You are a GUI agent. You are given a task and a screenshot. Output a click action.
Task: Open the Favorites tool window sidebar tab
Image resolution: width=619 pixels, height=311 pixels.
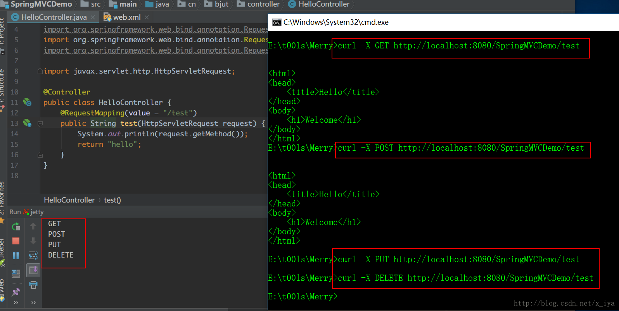pyautogui.click(x=3, y=202)
